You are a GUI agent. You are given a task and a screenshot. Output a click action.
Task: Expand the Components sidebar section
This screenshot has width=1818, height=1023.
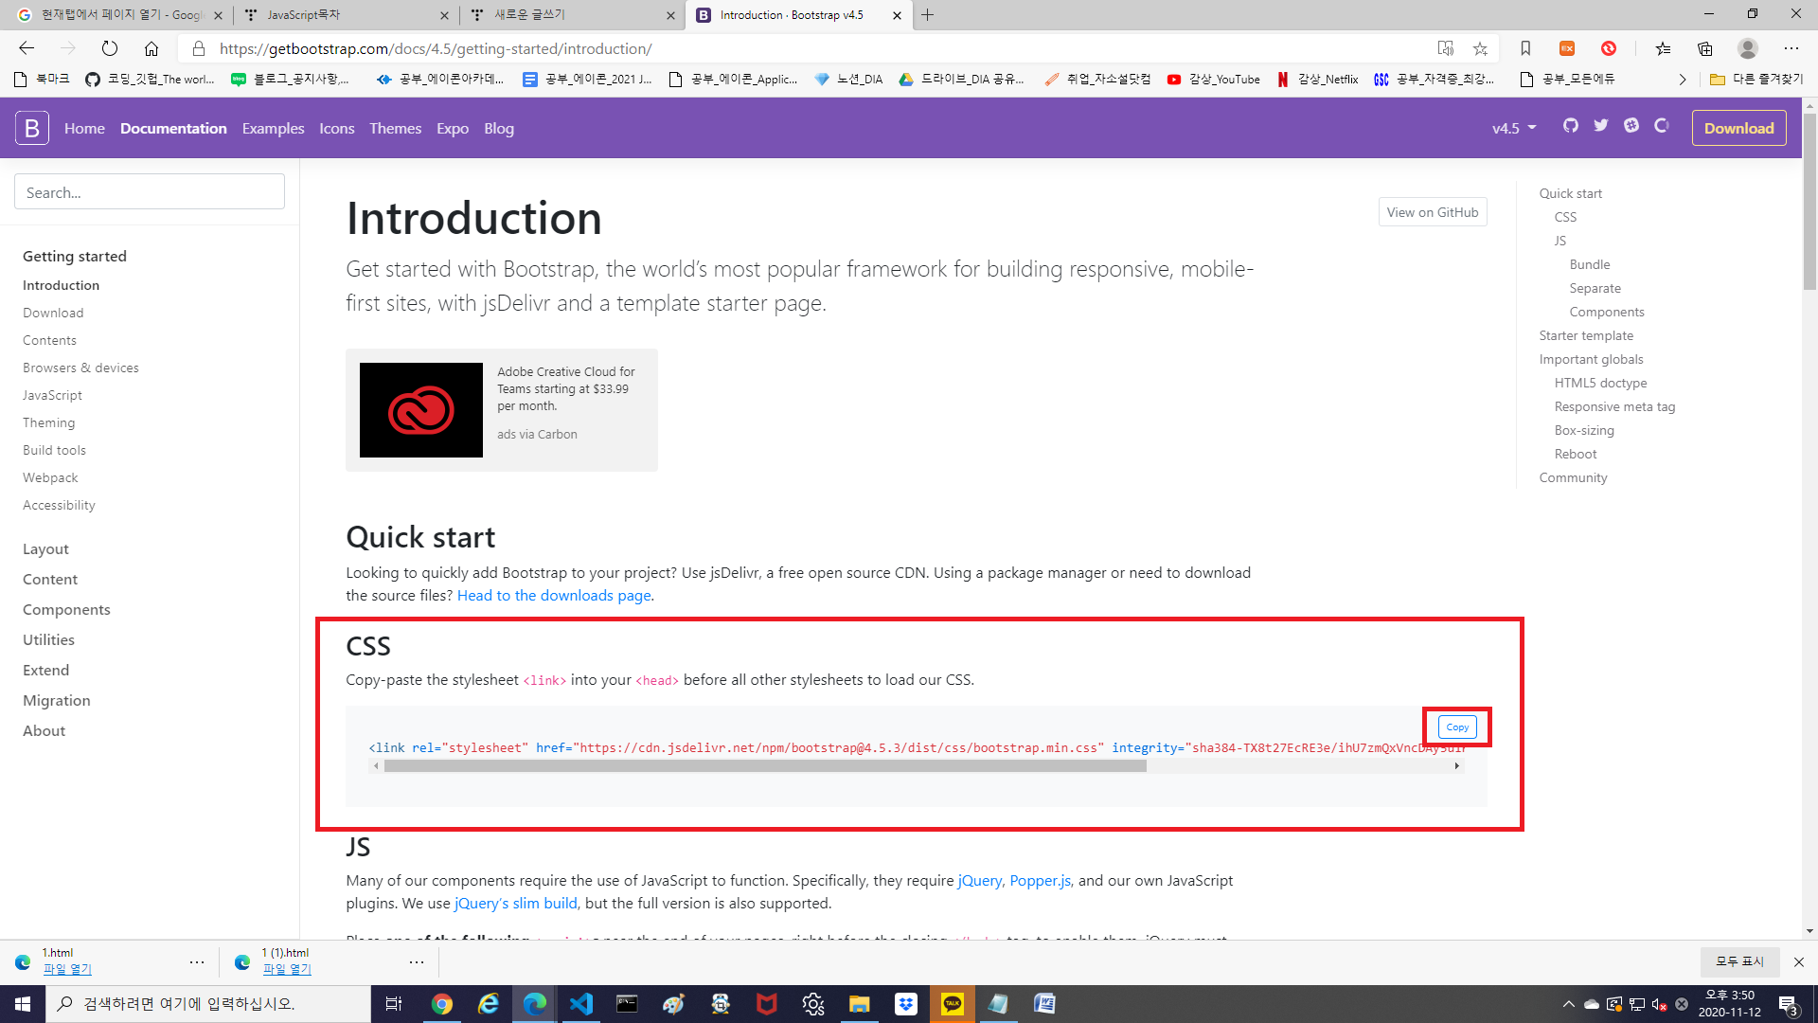coord(66,609)
